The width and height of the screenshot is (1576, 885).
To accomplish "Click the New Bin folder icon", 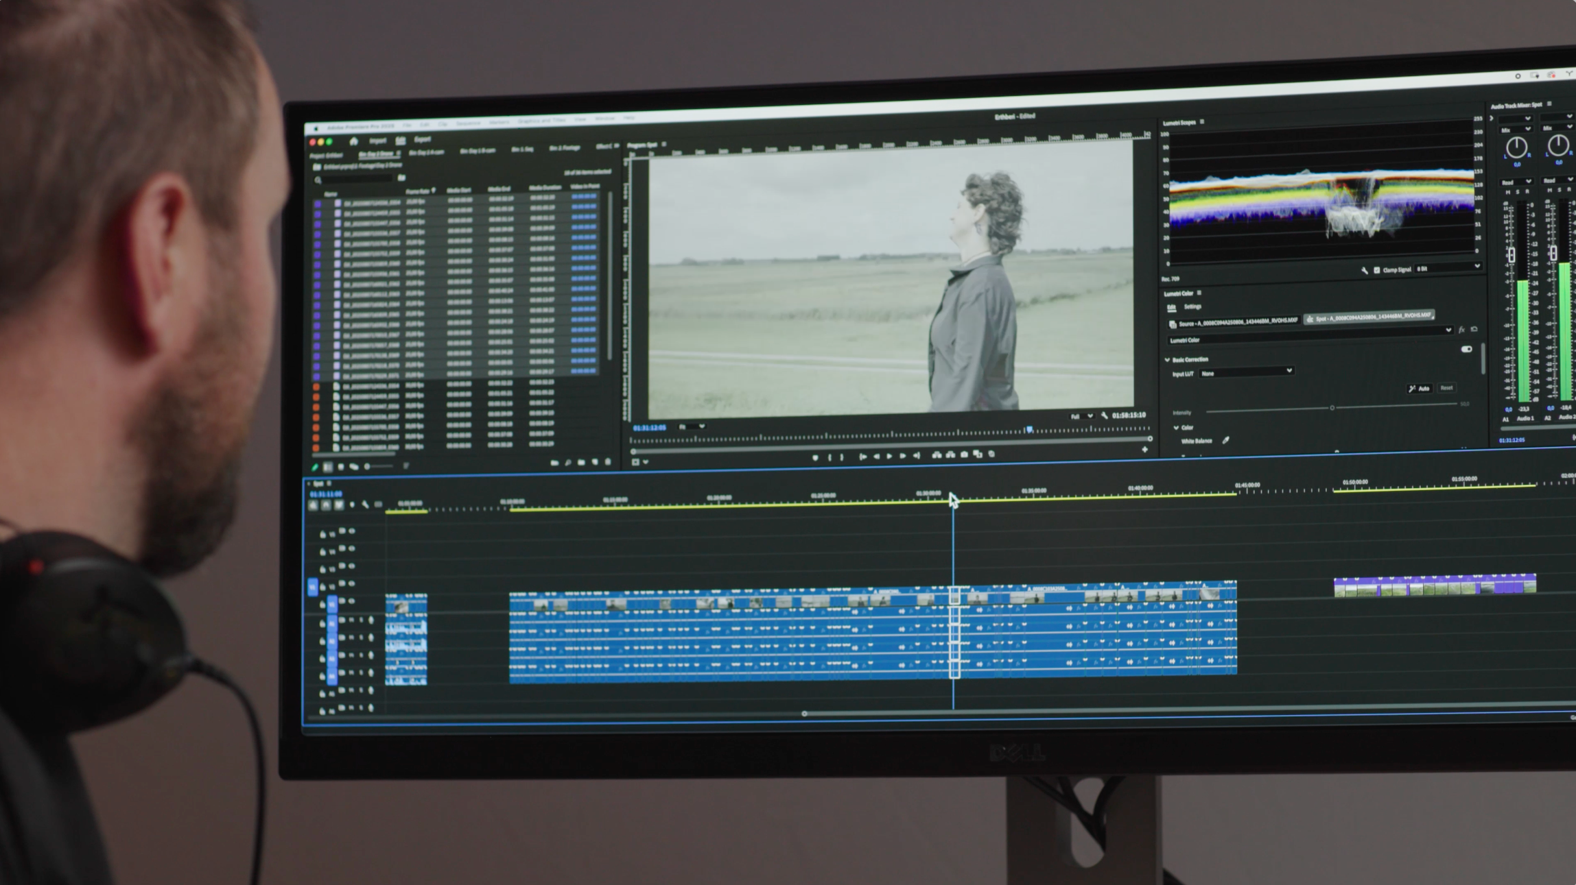I will [x=581, y=462].
